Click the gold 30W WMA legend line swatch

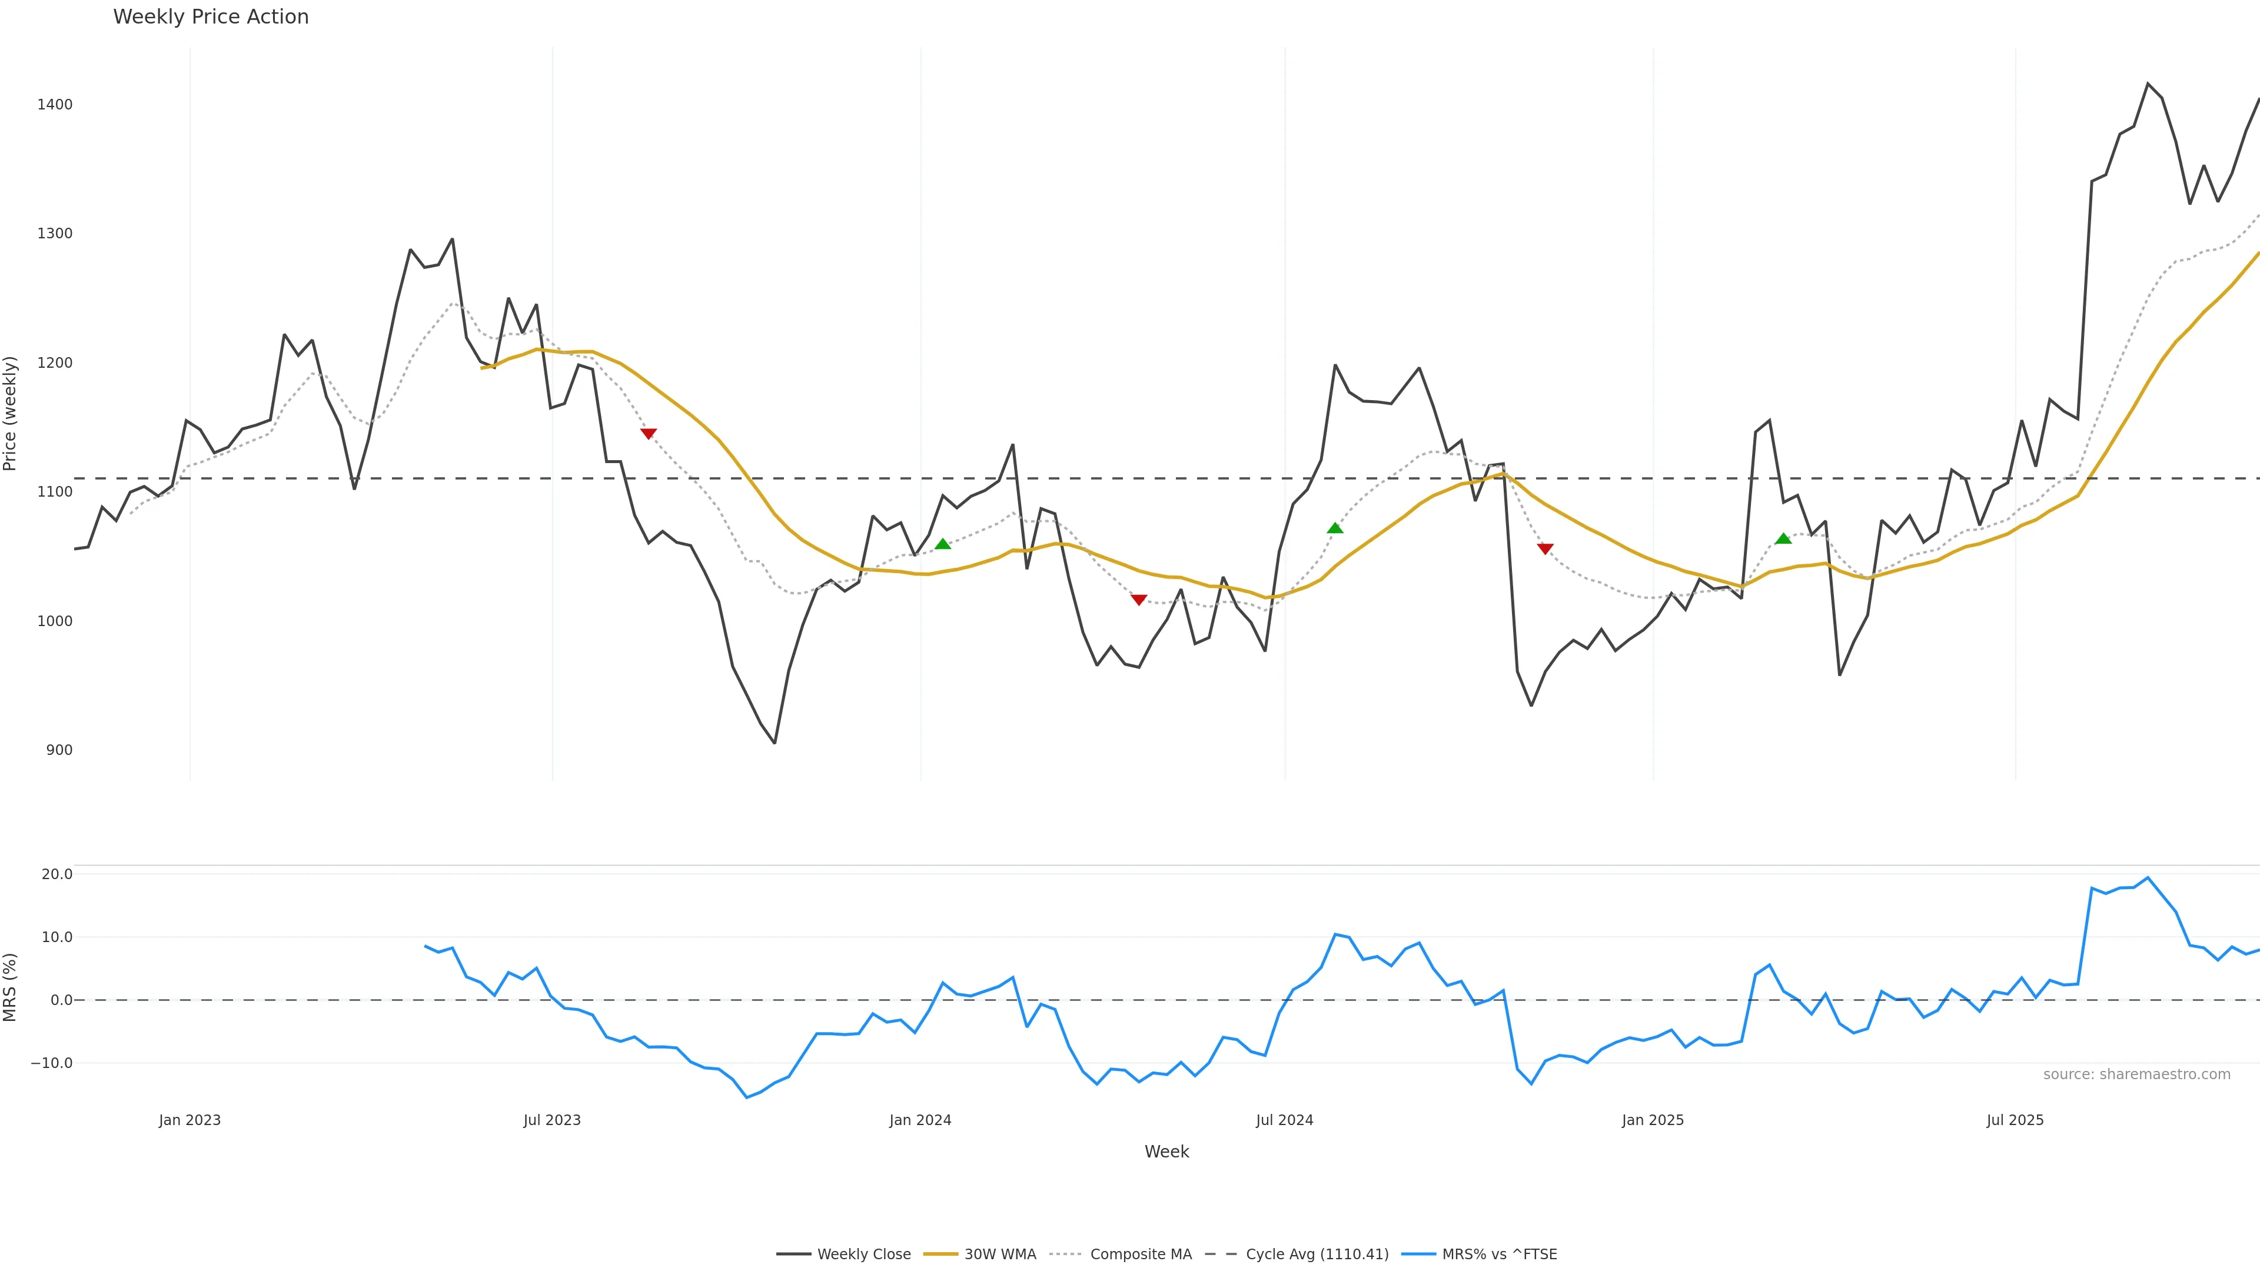(940, 1255)
